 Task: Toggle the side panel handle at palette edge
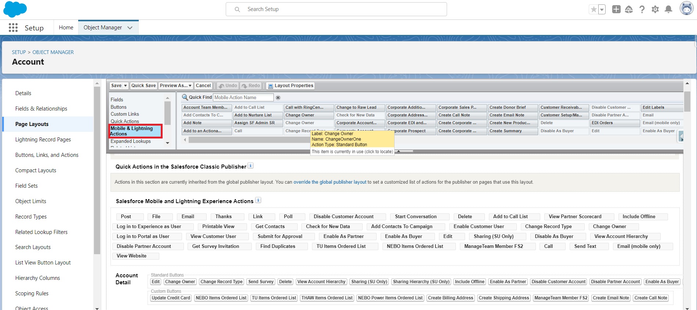click(681, 137)
